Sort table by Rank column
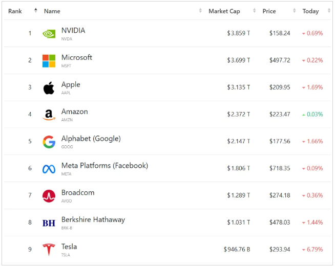The height and width of the screenshot is (268, 335). tap(15, 11)
